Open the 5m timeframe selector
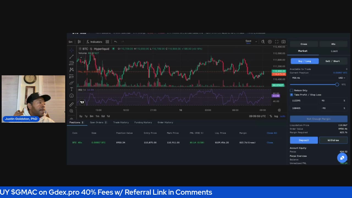352x198 pixels. (x=71, y=42)
